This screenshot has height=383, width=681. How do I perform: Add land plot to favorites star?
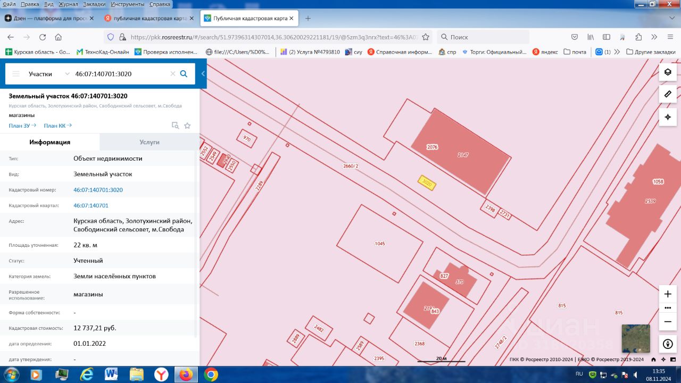pyautogui.click(x=187, y=126)
